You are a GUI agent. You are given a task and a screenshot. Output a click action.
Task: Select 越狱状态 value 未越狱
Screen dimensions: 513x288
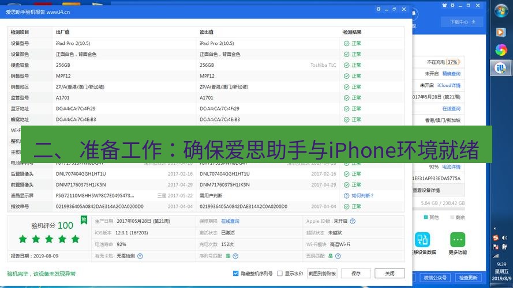(x=335, y=233)
